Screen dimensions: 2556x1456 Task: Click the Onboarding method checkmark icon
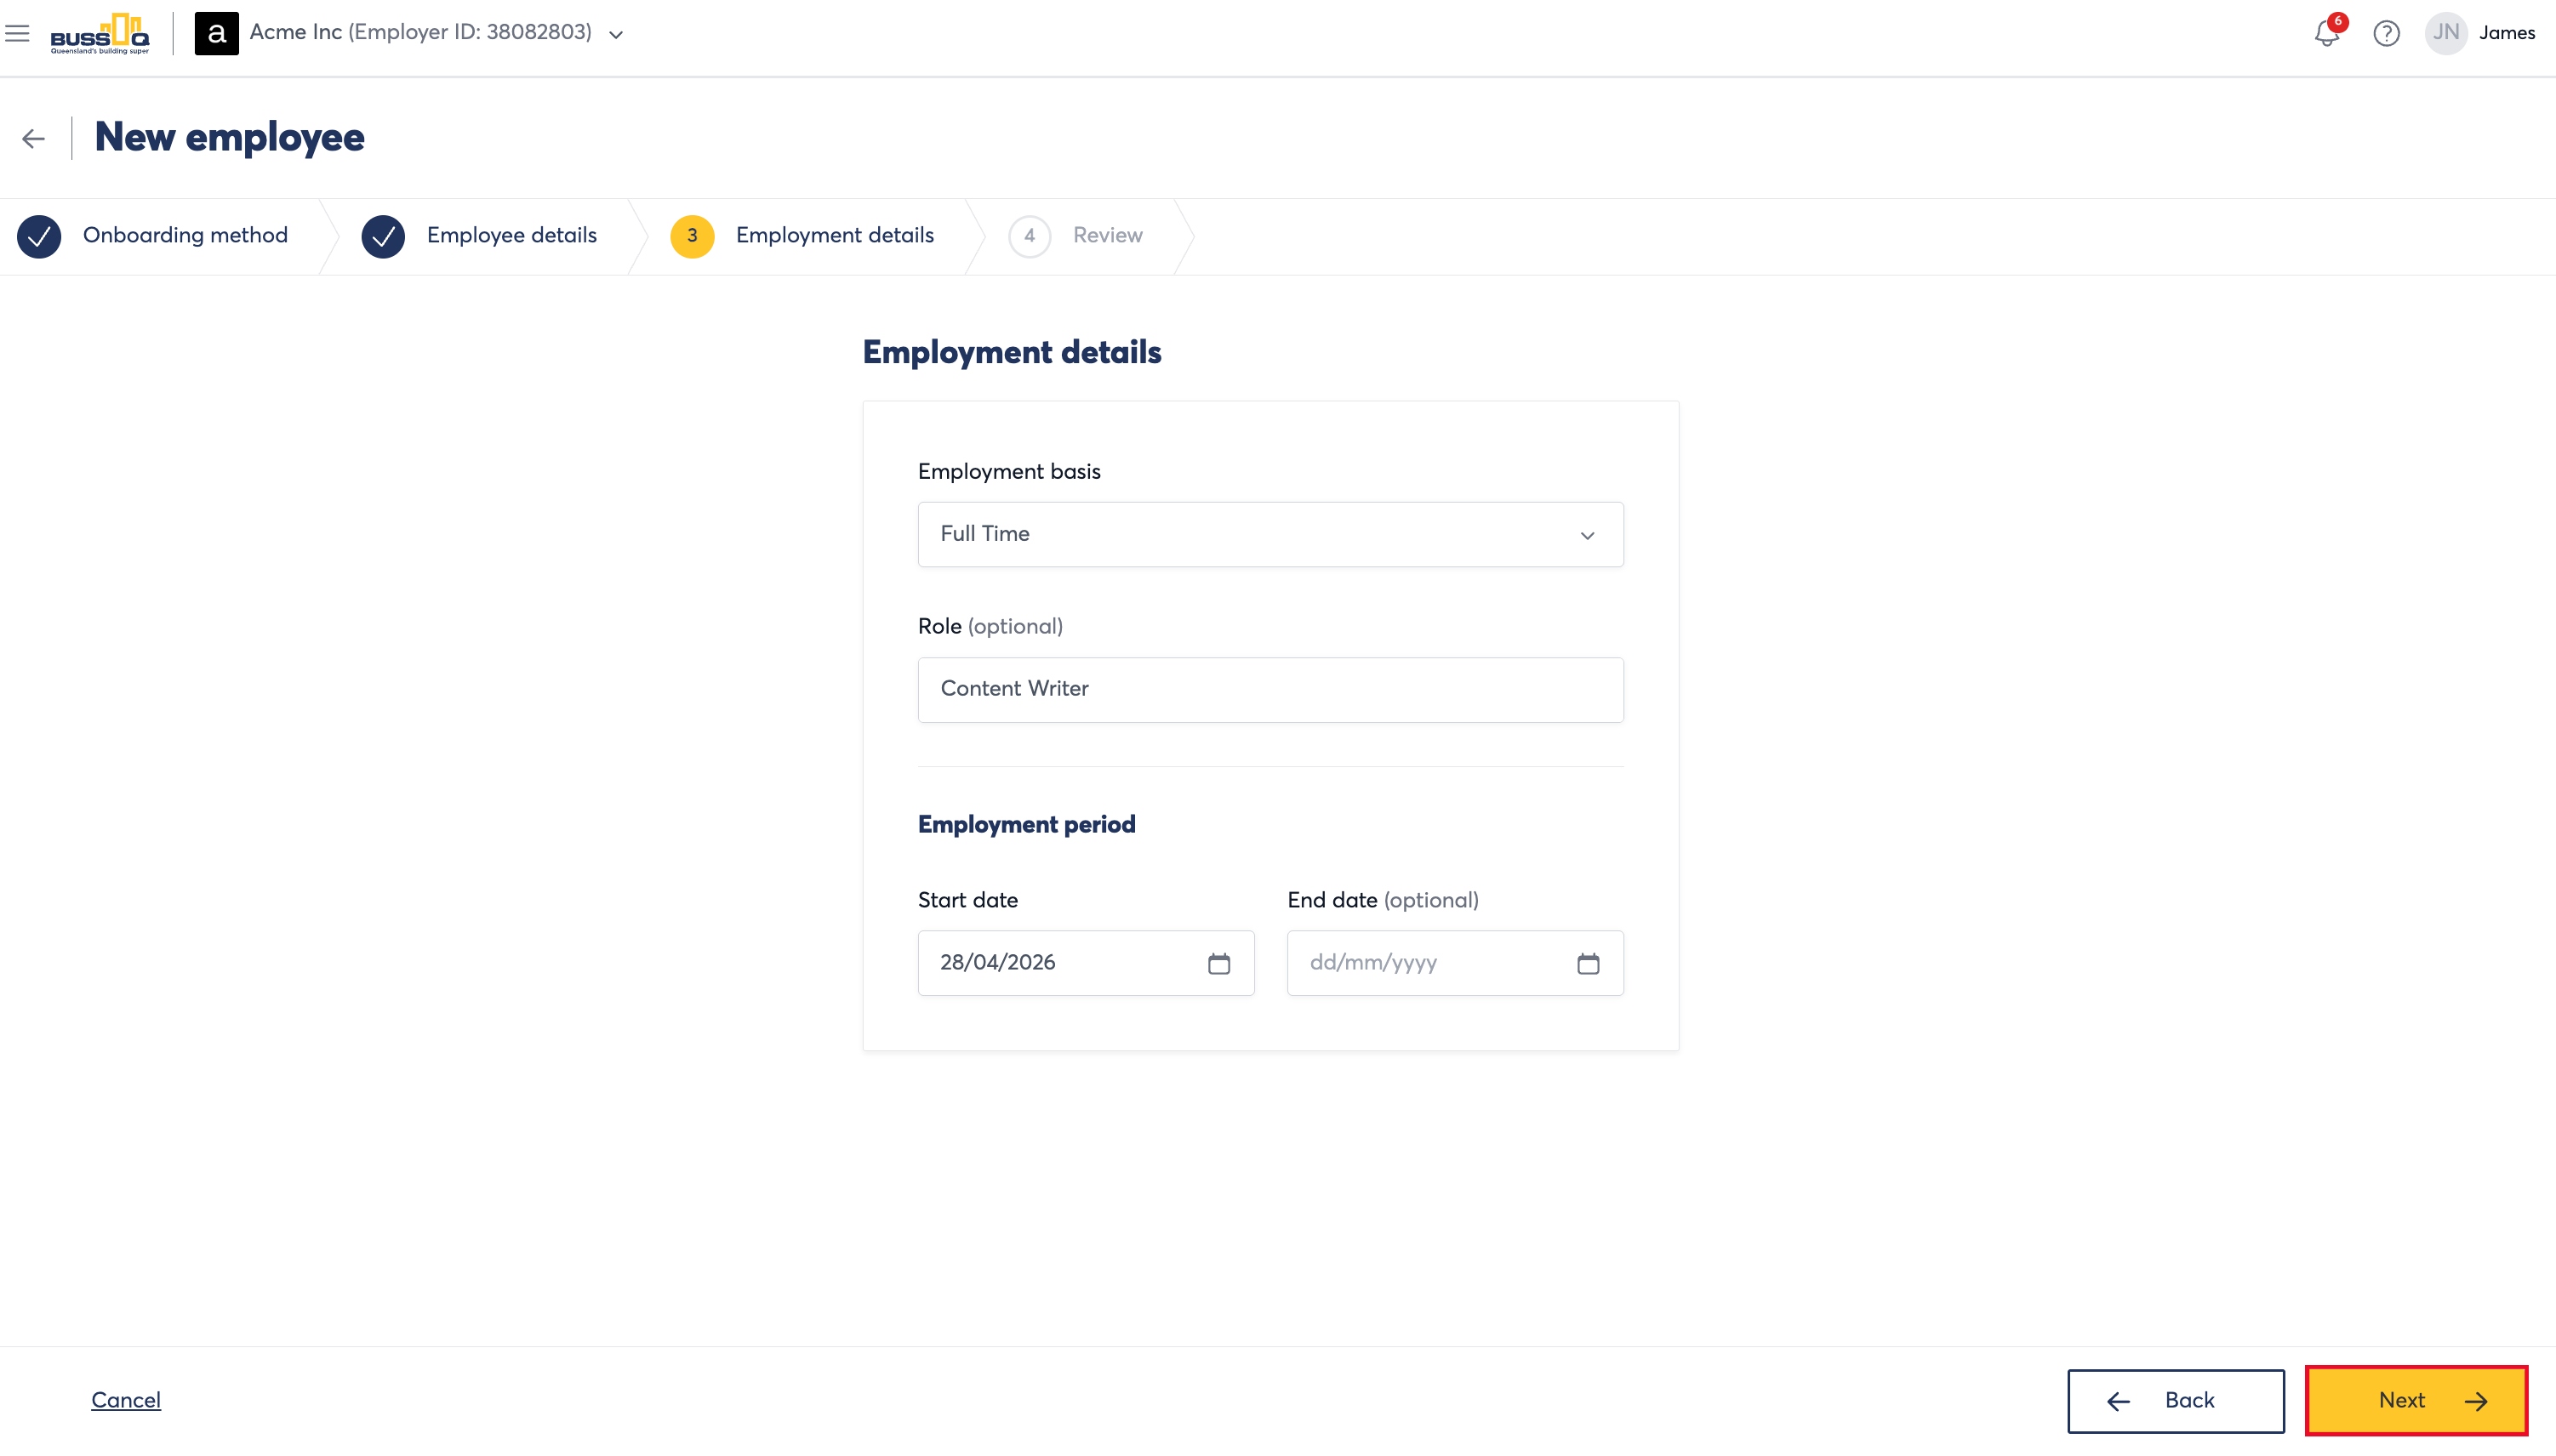click(x=39, y=236)
